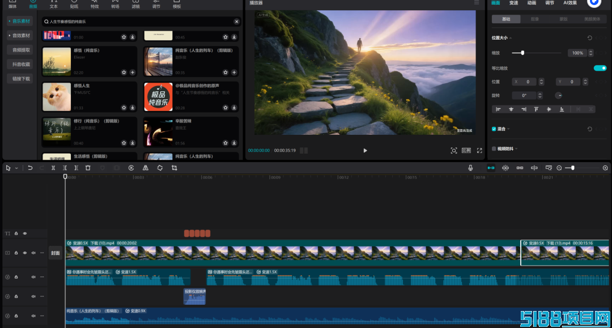Click the microphone record voiceover icon
The image size is (612, 328).
coord(470,168)
